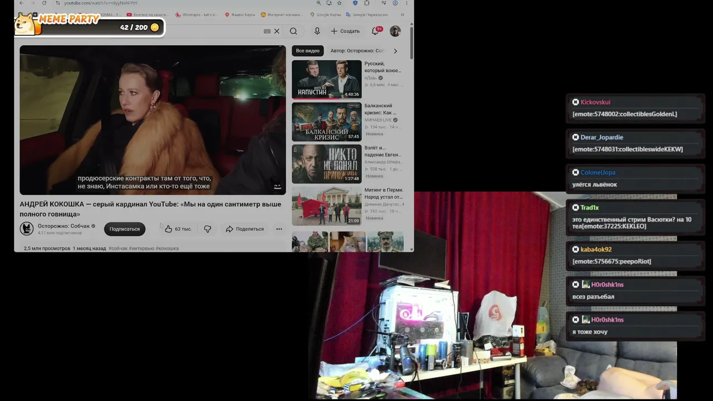Screen dimensions: 713x401
Task: Open the on-screen keyboard in YouTube search
Action: pos(267,31)
